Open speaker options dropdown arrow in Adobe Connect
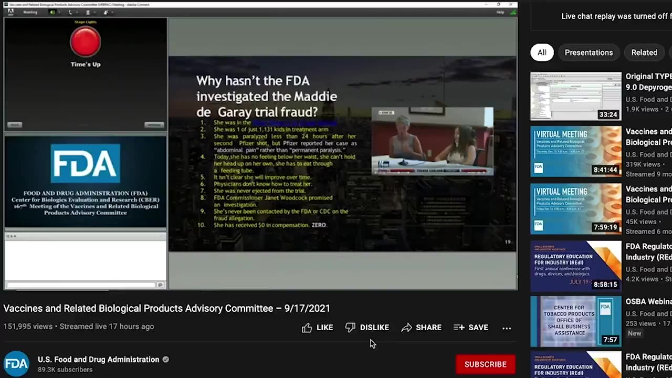Screen dimensions: 672x378 pos(59,12)
